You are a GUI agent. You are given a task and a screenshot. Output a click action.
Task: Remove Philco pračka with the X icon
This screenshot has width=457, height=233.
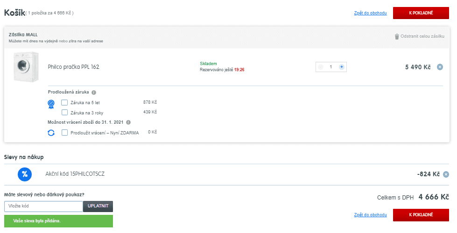[x=440, y=67]
